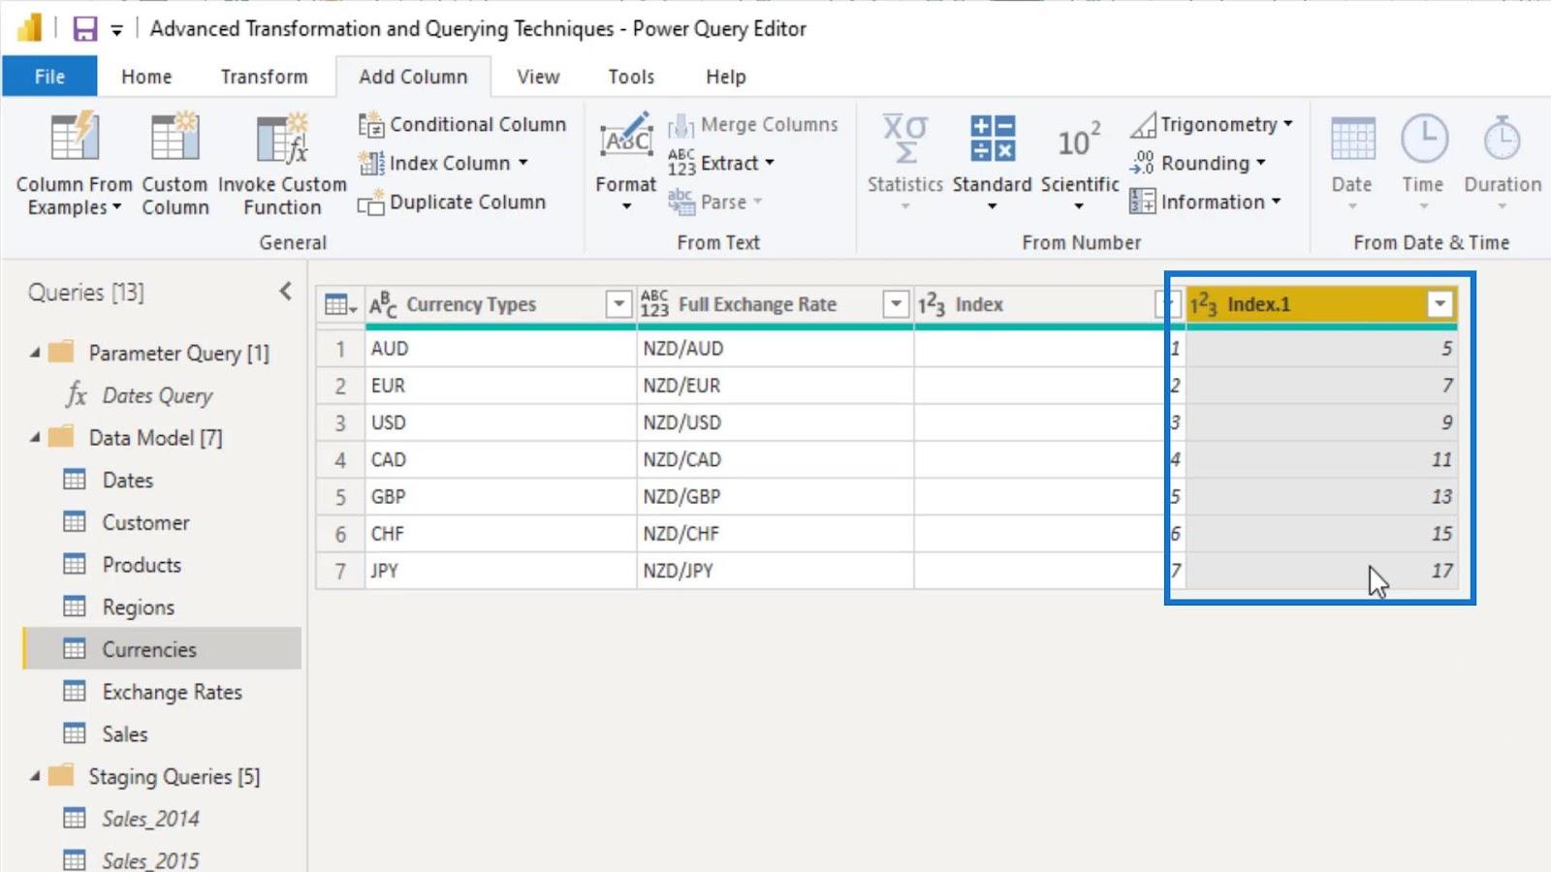Open the Extract menu
1551x872 pixels.
(x=721, y=163)
